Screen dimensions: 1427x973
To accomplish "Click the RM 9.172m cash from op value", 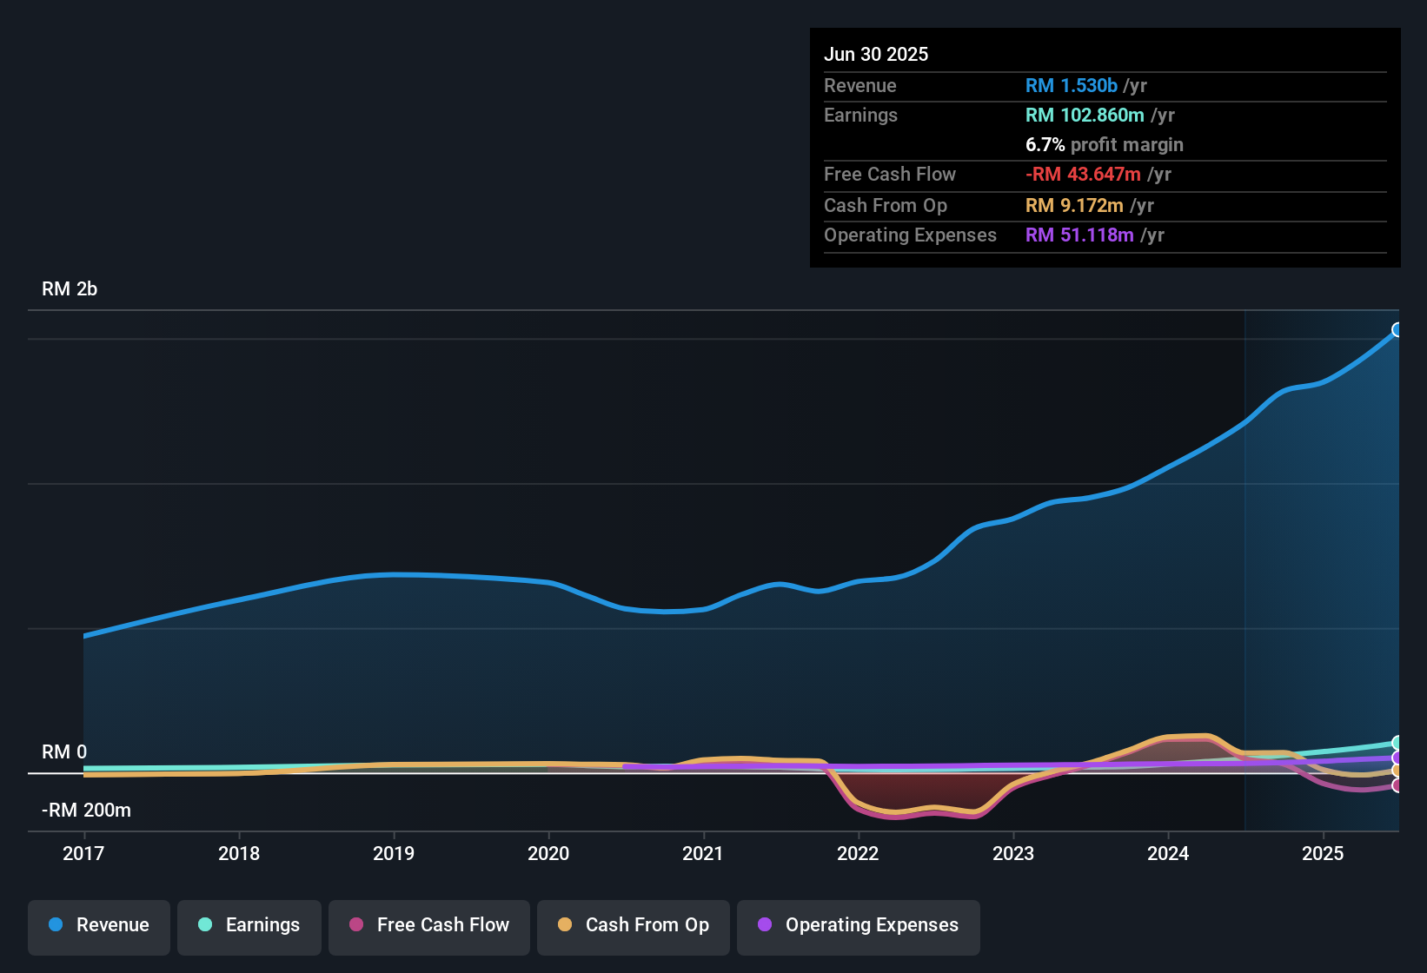I will 1074,205.
